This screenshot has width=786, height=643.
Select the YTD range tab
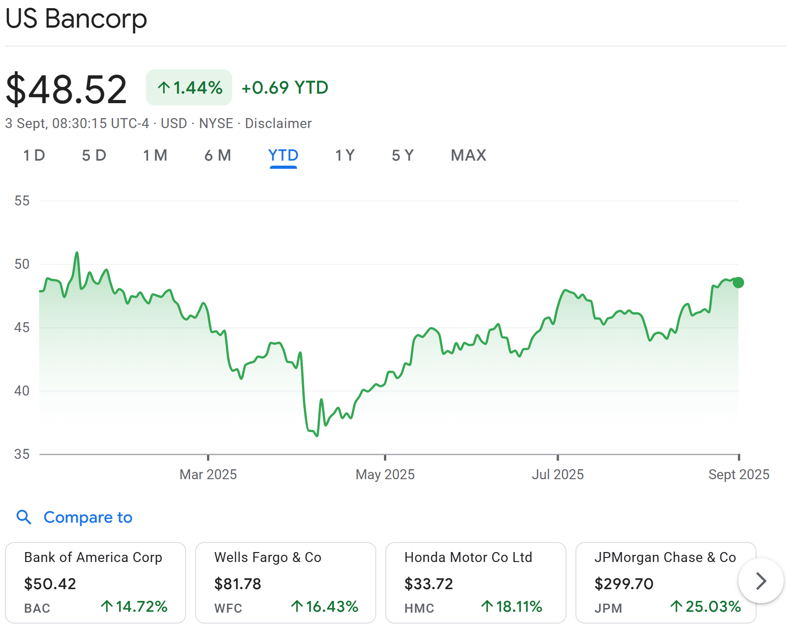tap(283, 156)
